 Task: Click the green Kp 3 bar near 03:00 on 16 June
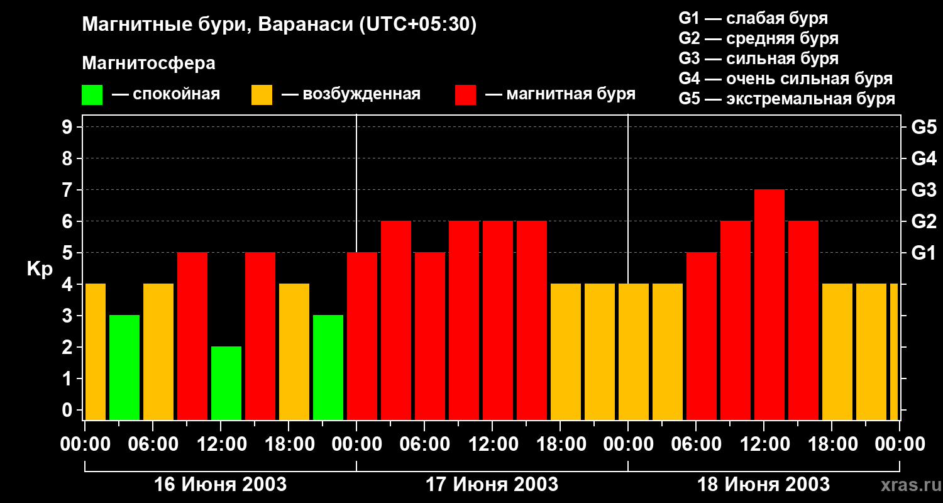click(124, 367)
